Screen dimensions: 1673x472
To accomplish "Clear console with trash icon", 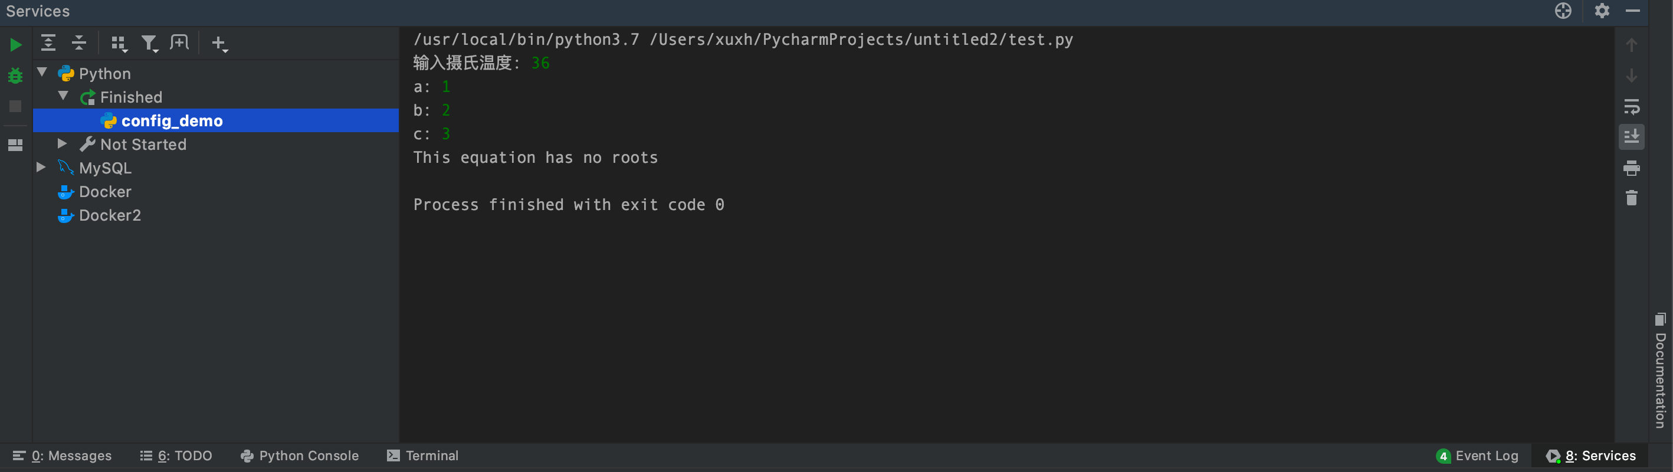I will 1632,198.
